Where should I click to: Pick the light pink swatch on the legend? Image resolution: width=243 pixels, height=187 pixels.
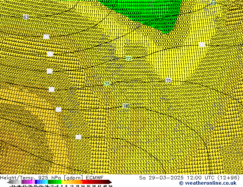coord(33,182)
